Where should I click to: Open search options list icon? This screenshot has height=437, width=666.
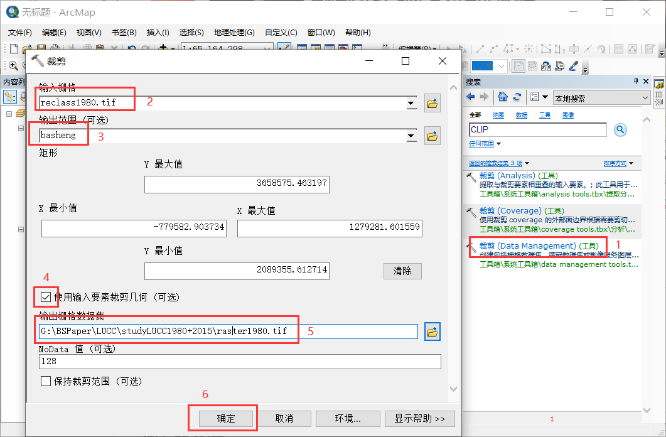point(535,97)
